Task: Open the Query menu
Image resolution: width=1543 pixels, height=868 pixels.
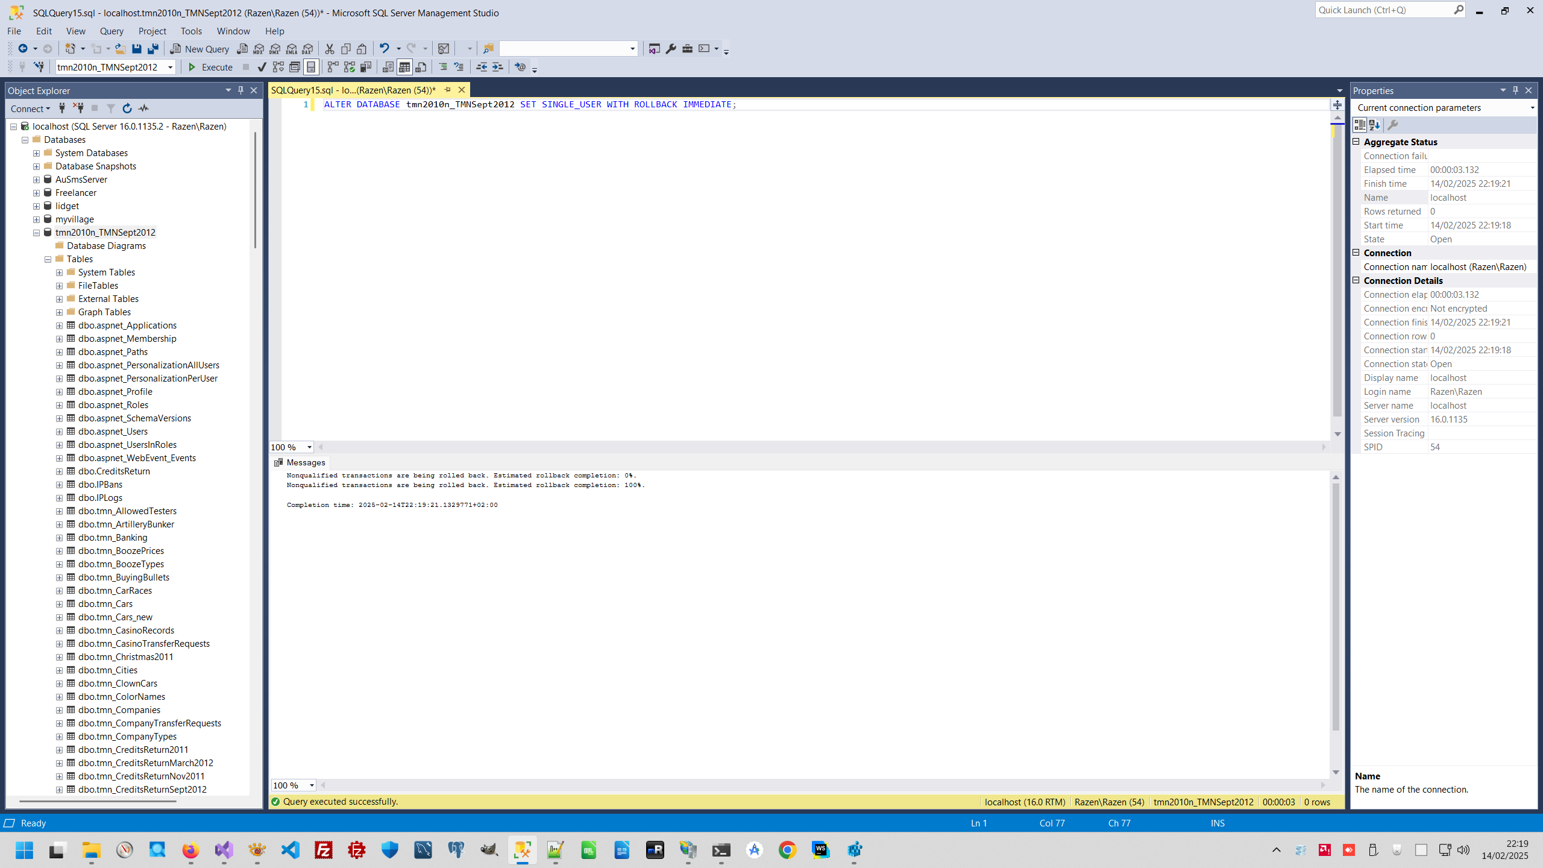Action: pyautogui.click(x=112, y=31)
